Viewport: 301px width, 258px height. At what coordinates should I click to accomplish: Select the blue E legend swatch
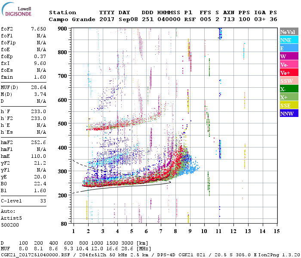click(289, 48)
